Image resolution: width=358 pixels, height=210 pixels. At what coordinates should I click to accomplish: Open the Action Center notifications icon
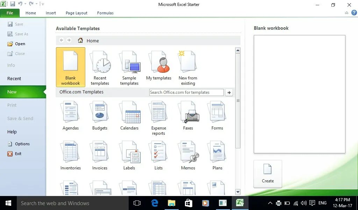point(312,203)
